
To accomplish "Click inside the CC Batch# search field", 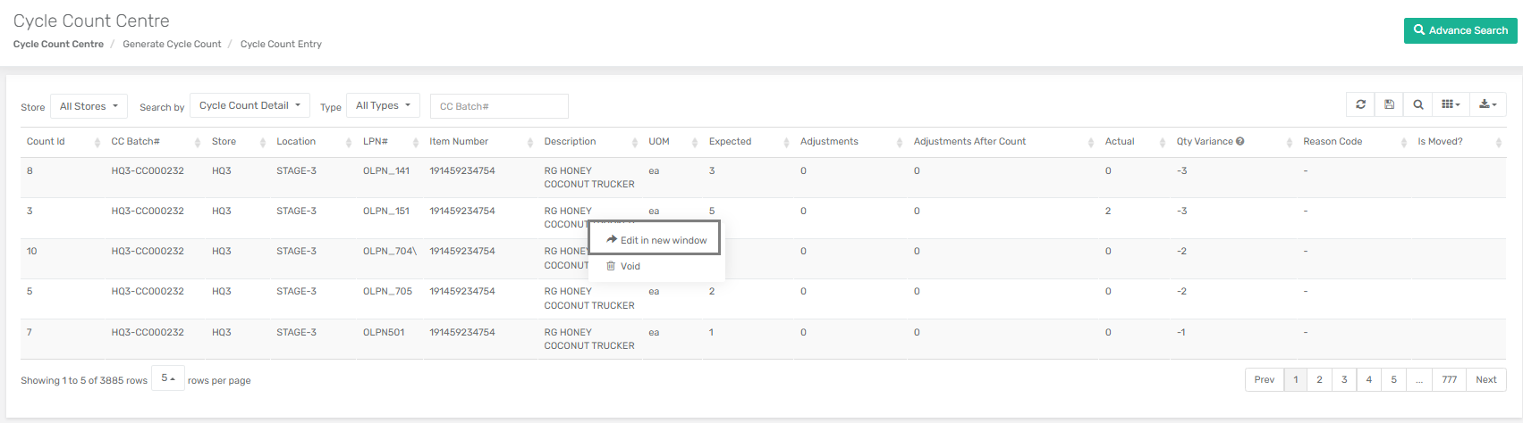I will (499, 106).
